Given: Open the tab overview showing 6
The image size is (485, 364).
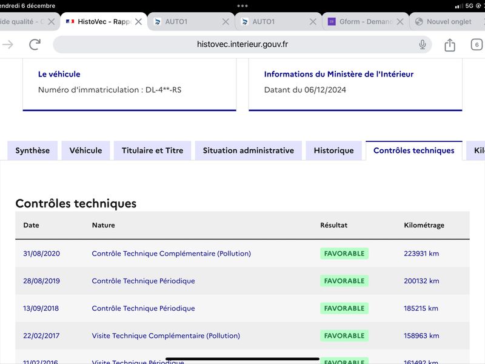Looking at the screenshot, I should 477,44.
